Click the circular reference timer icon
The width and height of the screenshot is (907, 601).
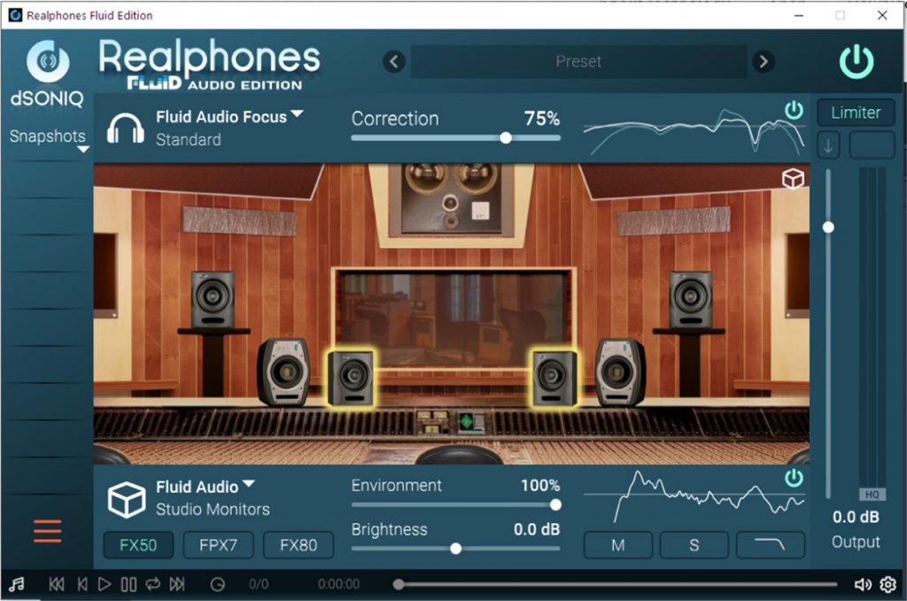pos(218,584)
